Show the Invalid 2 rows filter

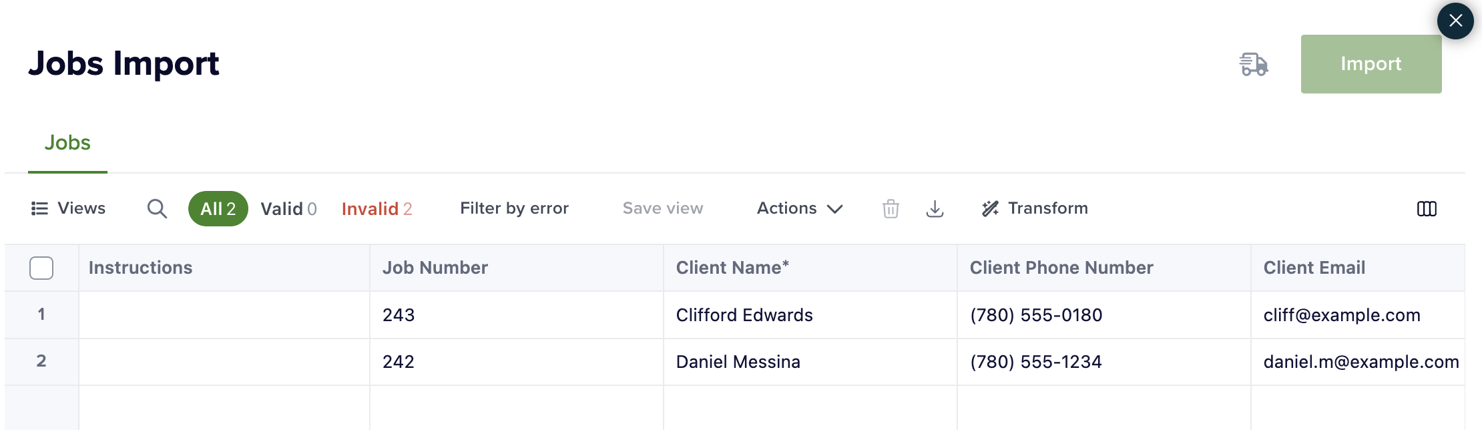[x=377, y=209]
